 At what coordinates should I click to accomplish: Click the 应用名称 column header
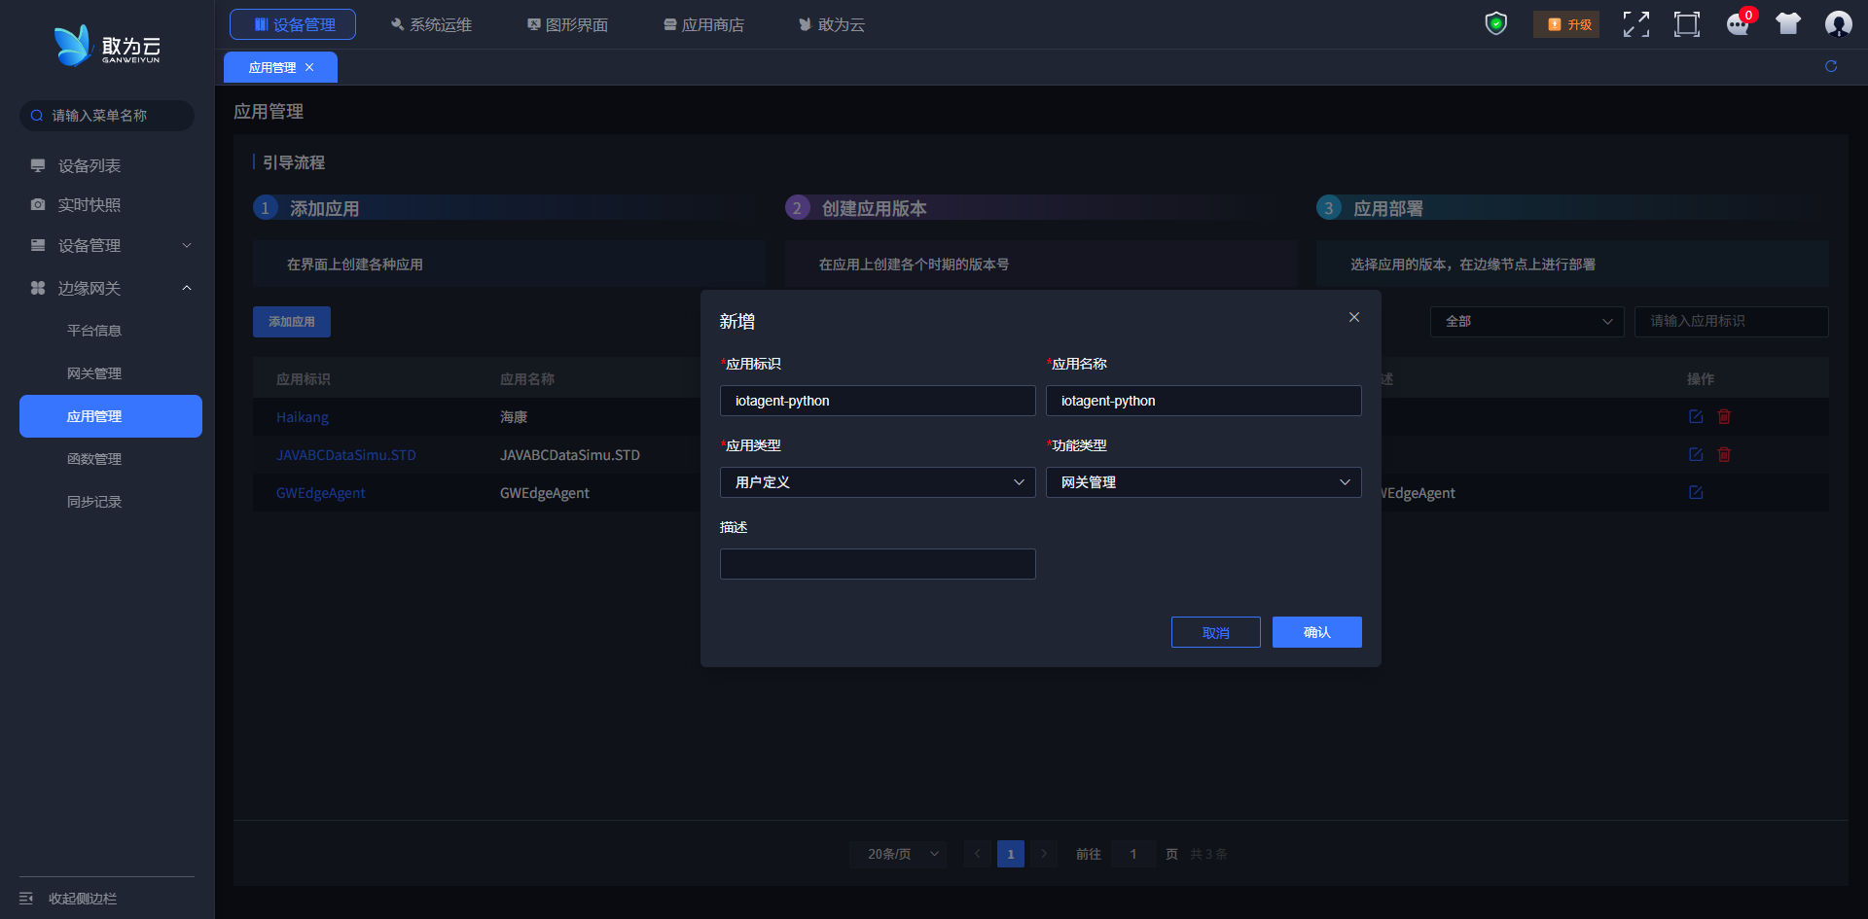click(527, 379)
